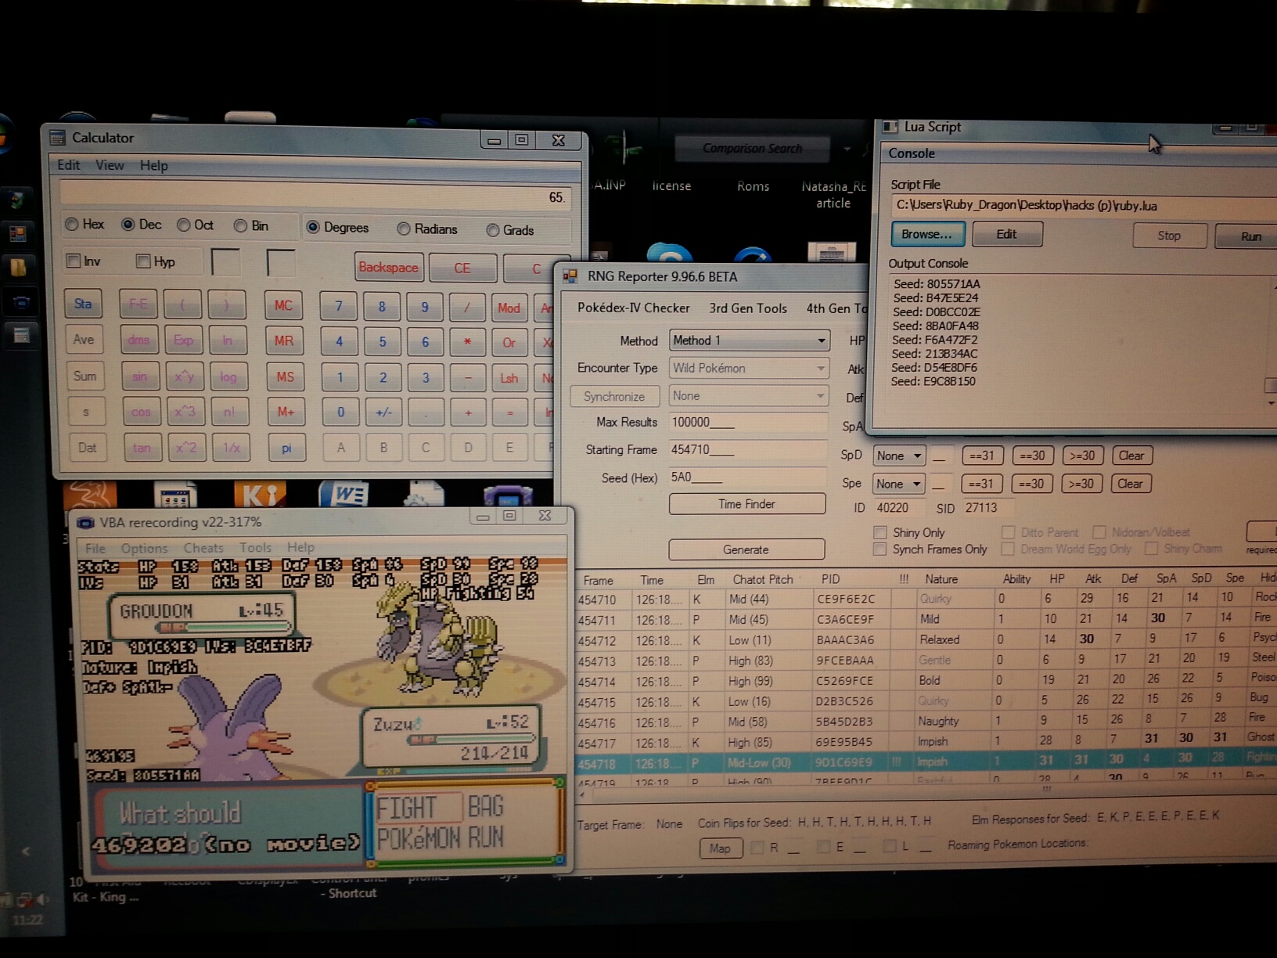Tick the Hyp checkbox
Screen dimensions: 1277x958
(143, 261)
